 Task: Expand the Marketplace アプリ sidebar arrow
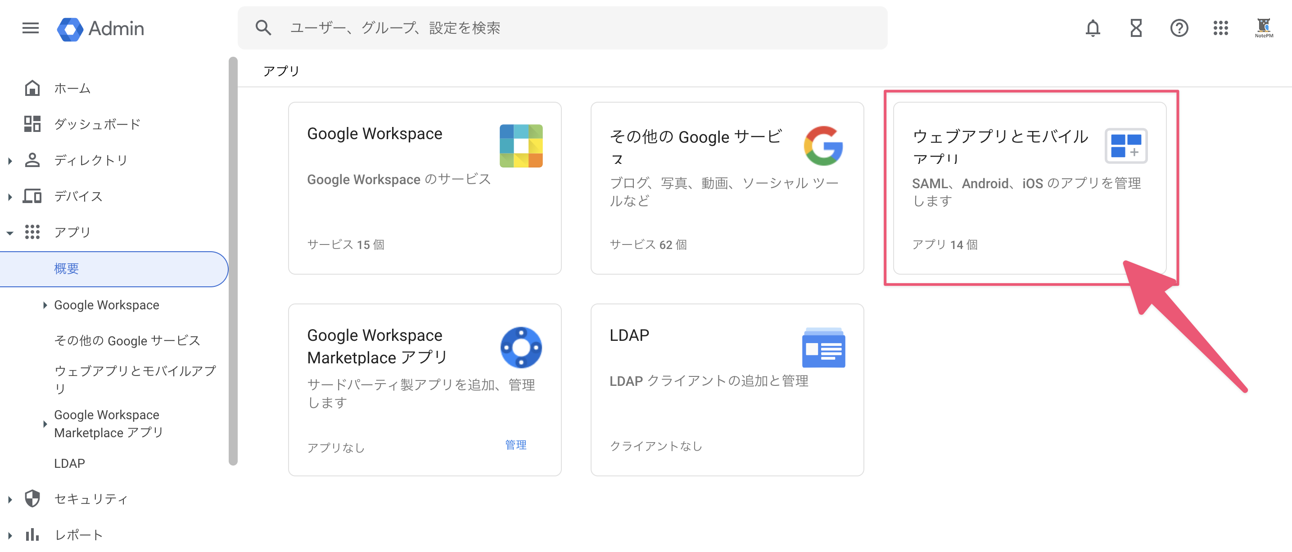click(45, 424)
